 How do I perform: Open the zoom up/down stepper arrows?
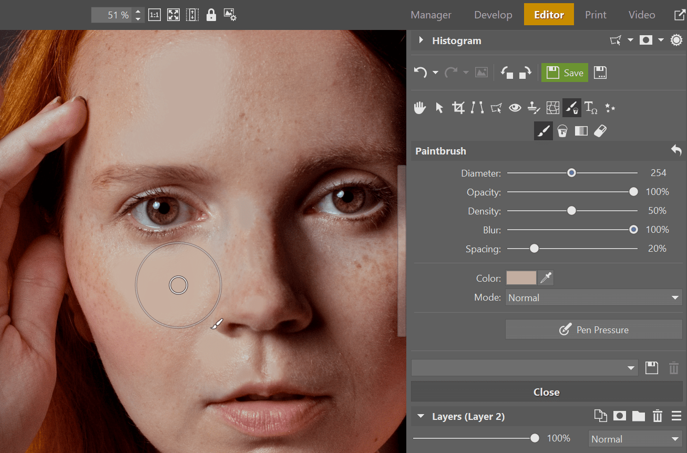pyautogui.click(x=138, y=15)
